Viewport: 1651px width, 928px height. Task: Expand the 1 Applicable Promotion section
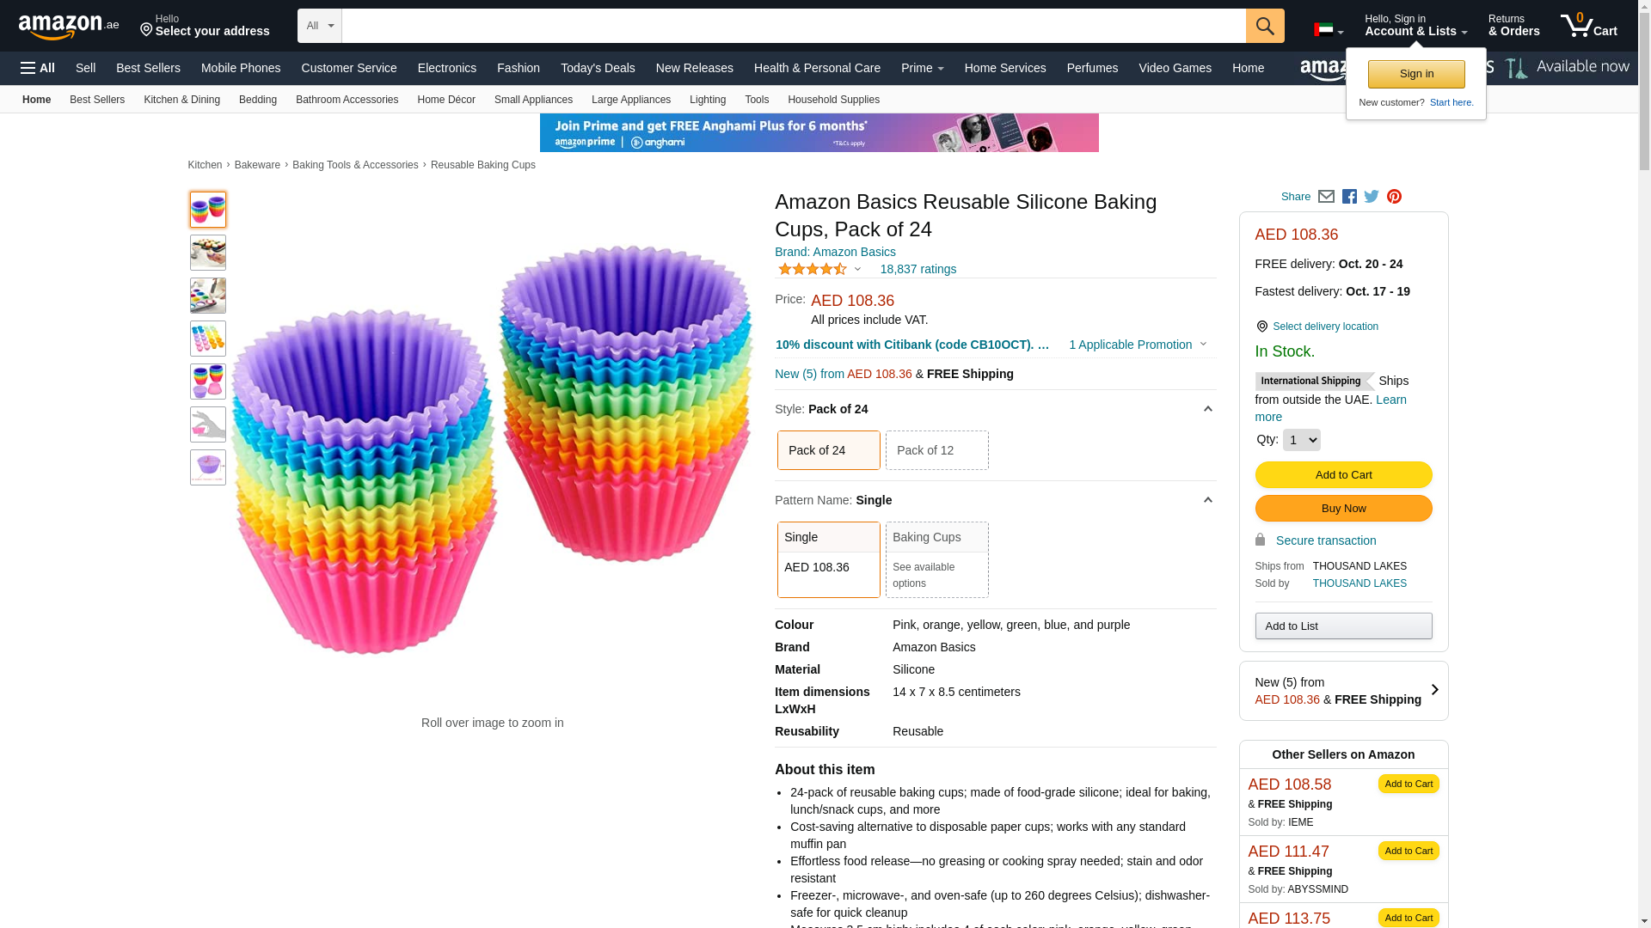click(x=1137, y=345)
